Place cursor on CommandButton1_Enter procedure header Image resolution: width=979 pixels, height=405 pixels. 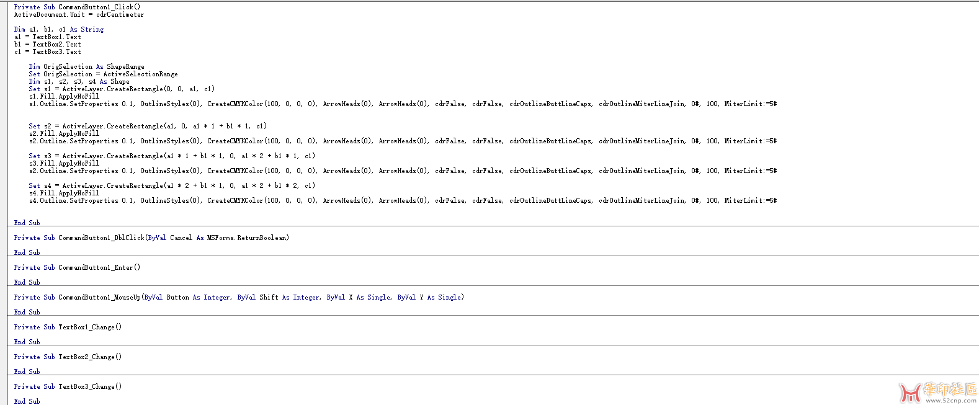[x=77, y=267]
